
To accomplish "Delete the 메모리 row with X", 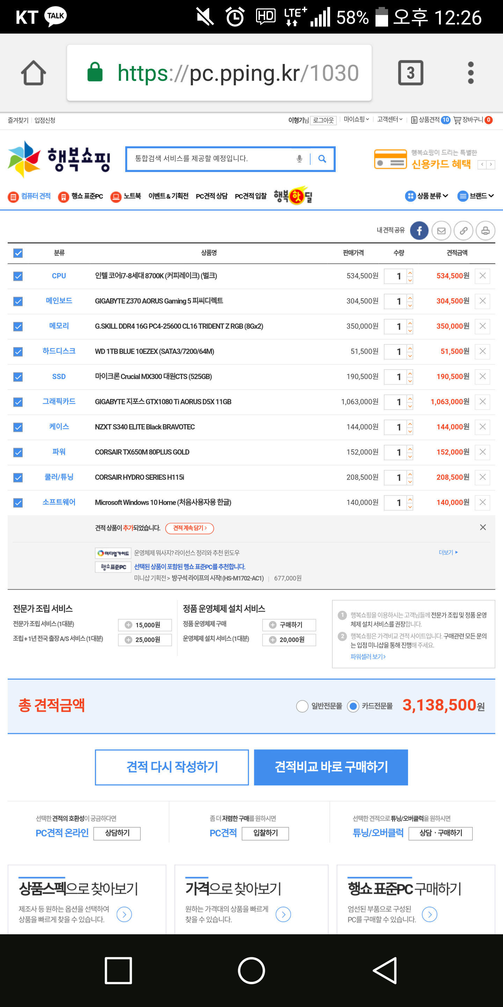I will (x=483, y=326).
